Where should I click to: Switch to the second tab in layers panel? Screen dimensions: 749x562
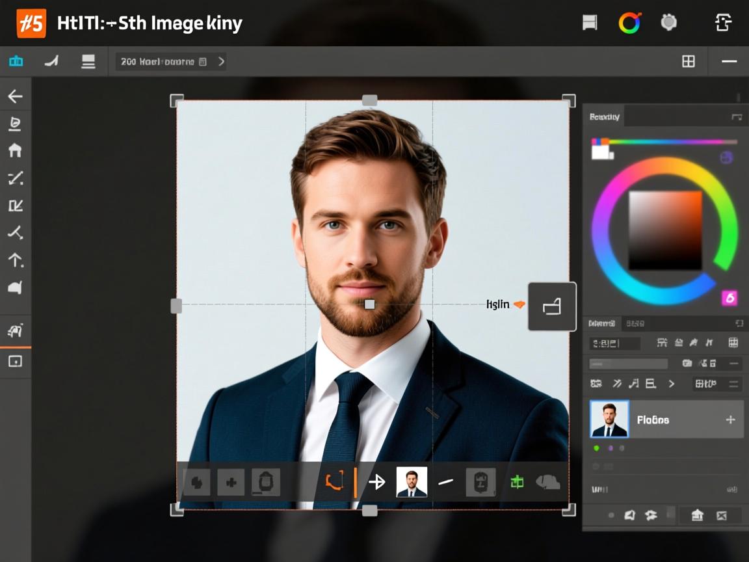point(635,323)
